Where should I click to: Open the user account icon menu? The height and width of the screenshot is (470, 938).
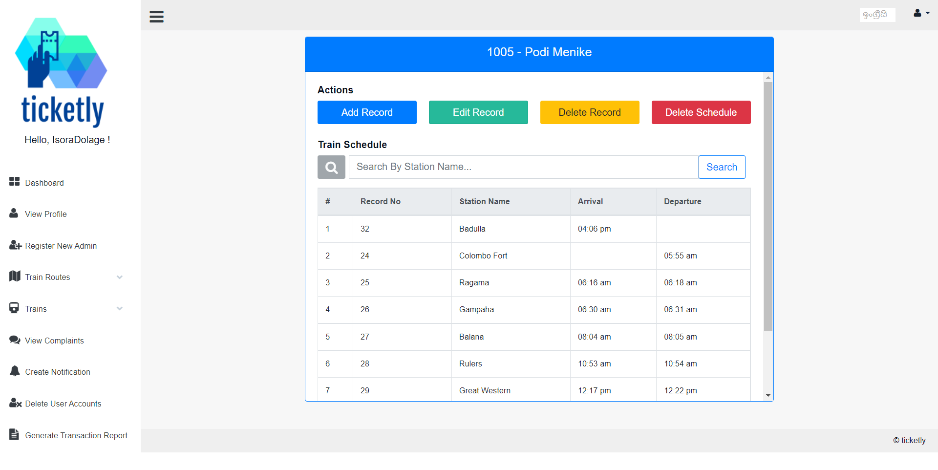[917, 13]
